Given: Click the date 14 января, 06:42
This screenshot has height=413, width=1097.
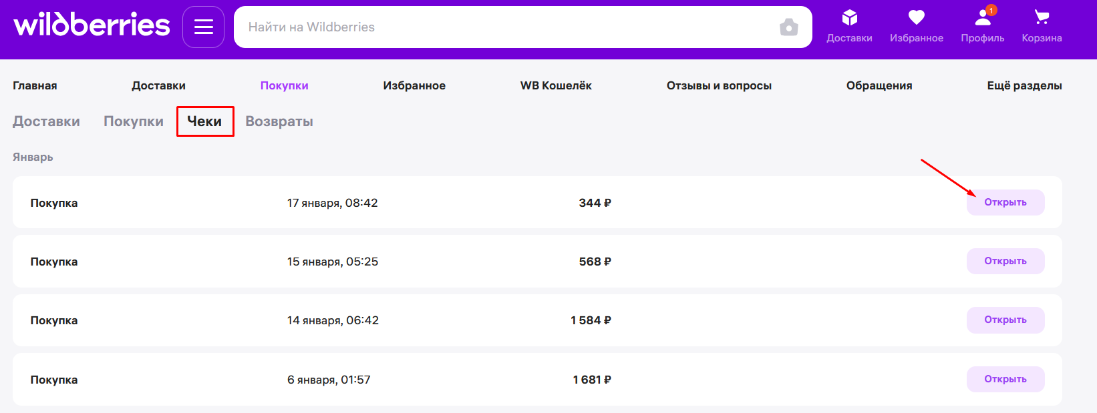Looking at the screenshot, I should coord(333,320).
